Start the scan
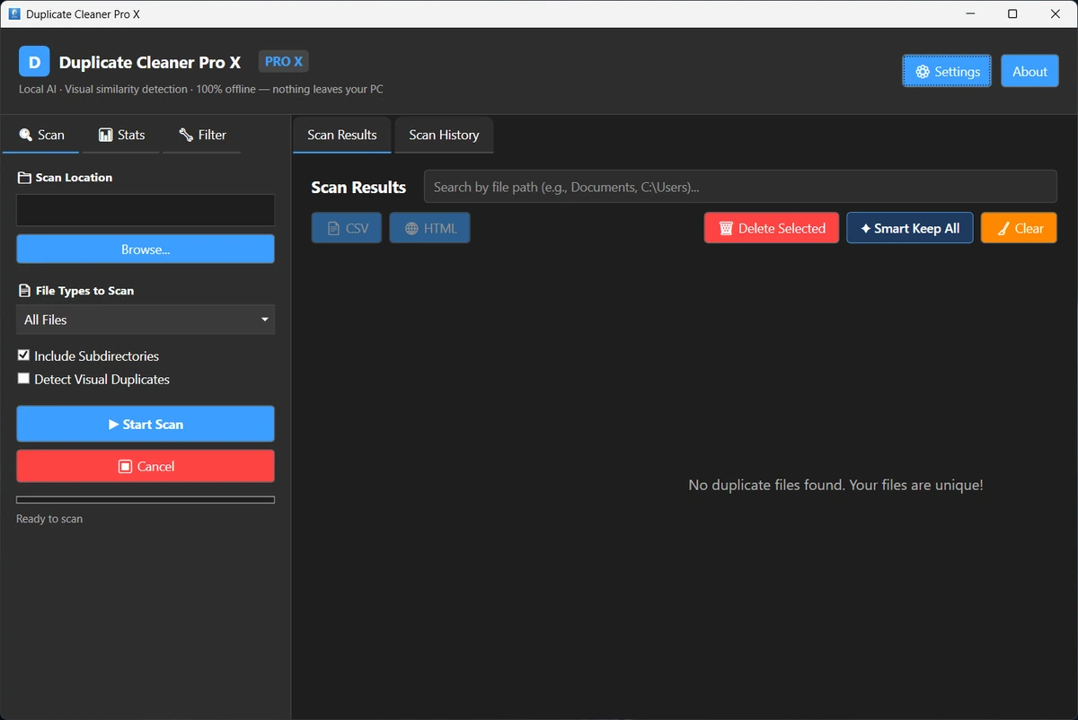 click(146, 424)
